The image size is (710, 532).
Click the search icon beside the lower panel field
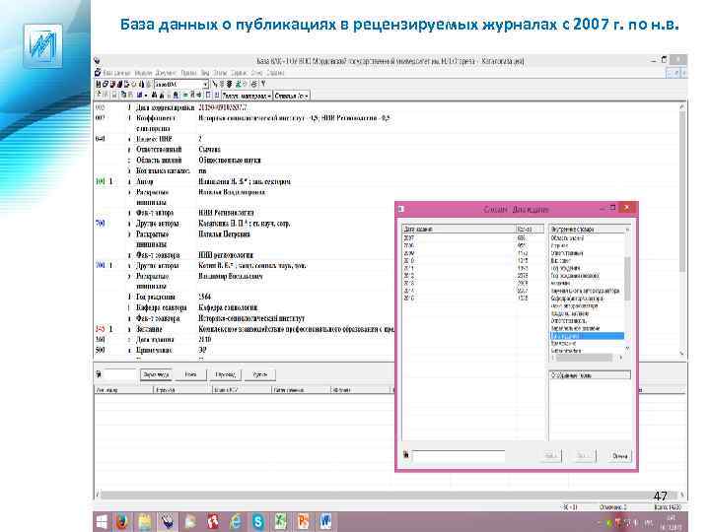pos(99,374)
